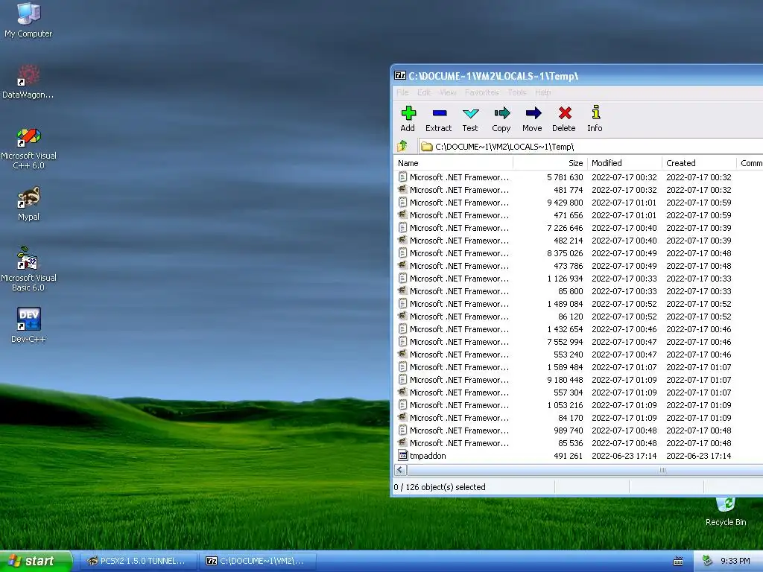
Task: Click the address path field
Action: (x=591, y=147)
